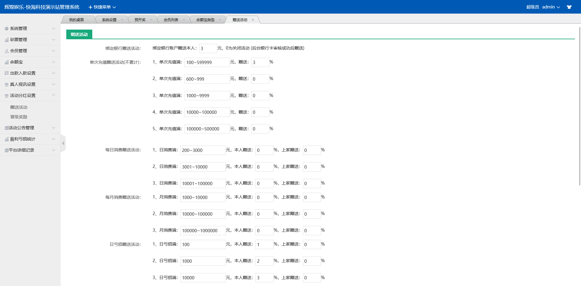Open the admin account dropdown
Viewport: 581px width, 286px height.
pos(550,7)
